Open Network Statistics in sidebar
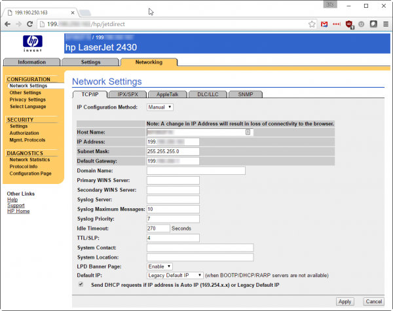The height and width of the screenshot is (311, 393). pos(29,160)
